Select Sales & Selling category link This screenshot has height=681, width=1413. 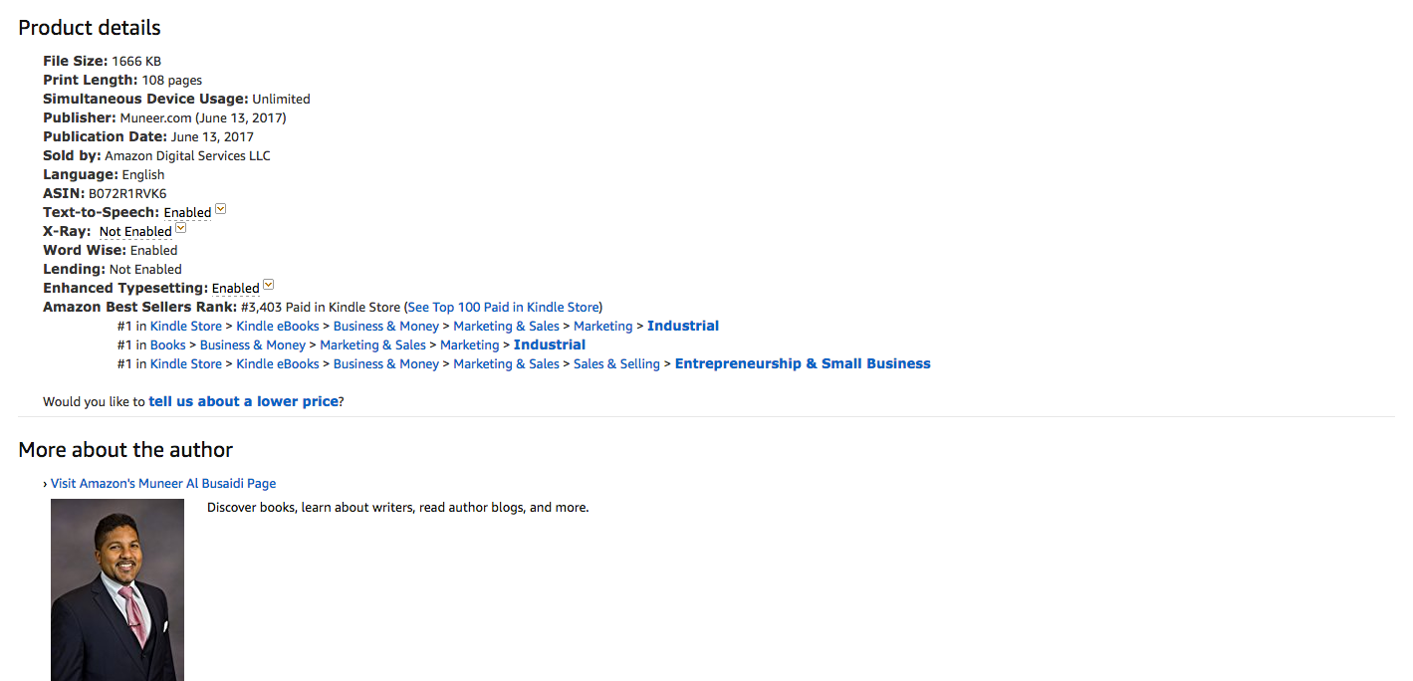tap(616, 364)
